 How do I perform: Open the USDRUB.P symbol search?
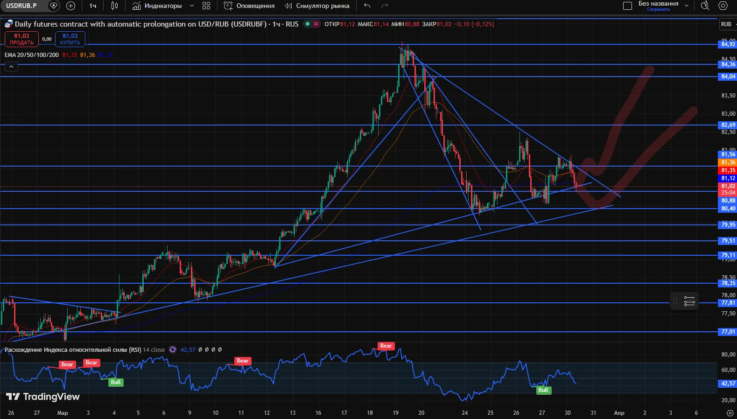(21, 6)
